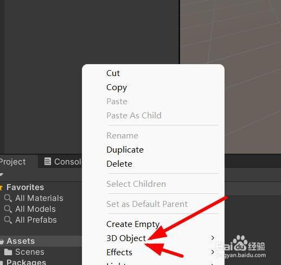Image resolution: width=281 pixels, height=265 pixels.
Task: Choose Copy from the context menu
Action: point(154,87)
